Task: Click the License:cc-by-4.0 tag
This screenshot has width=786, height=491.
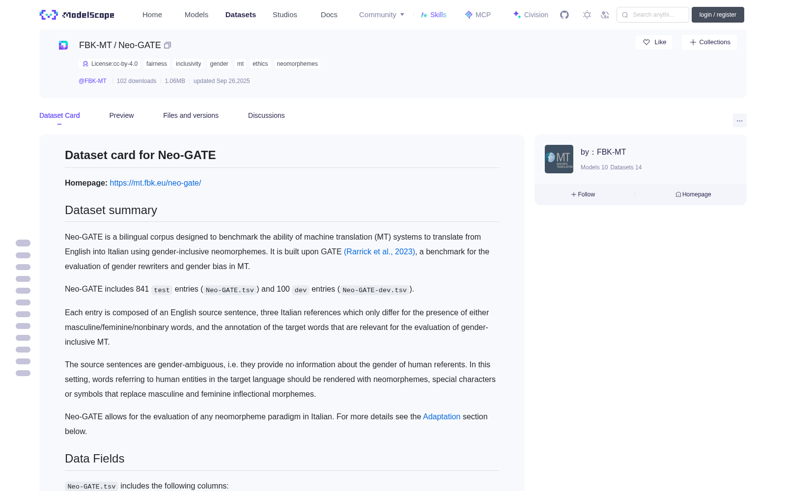Action: click(110, 64)
